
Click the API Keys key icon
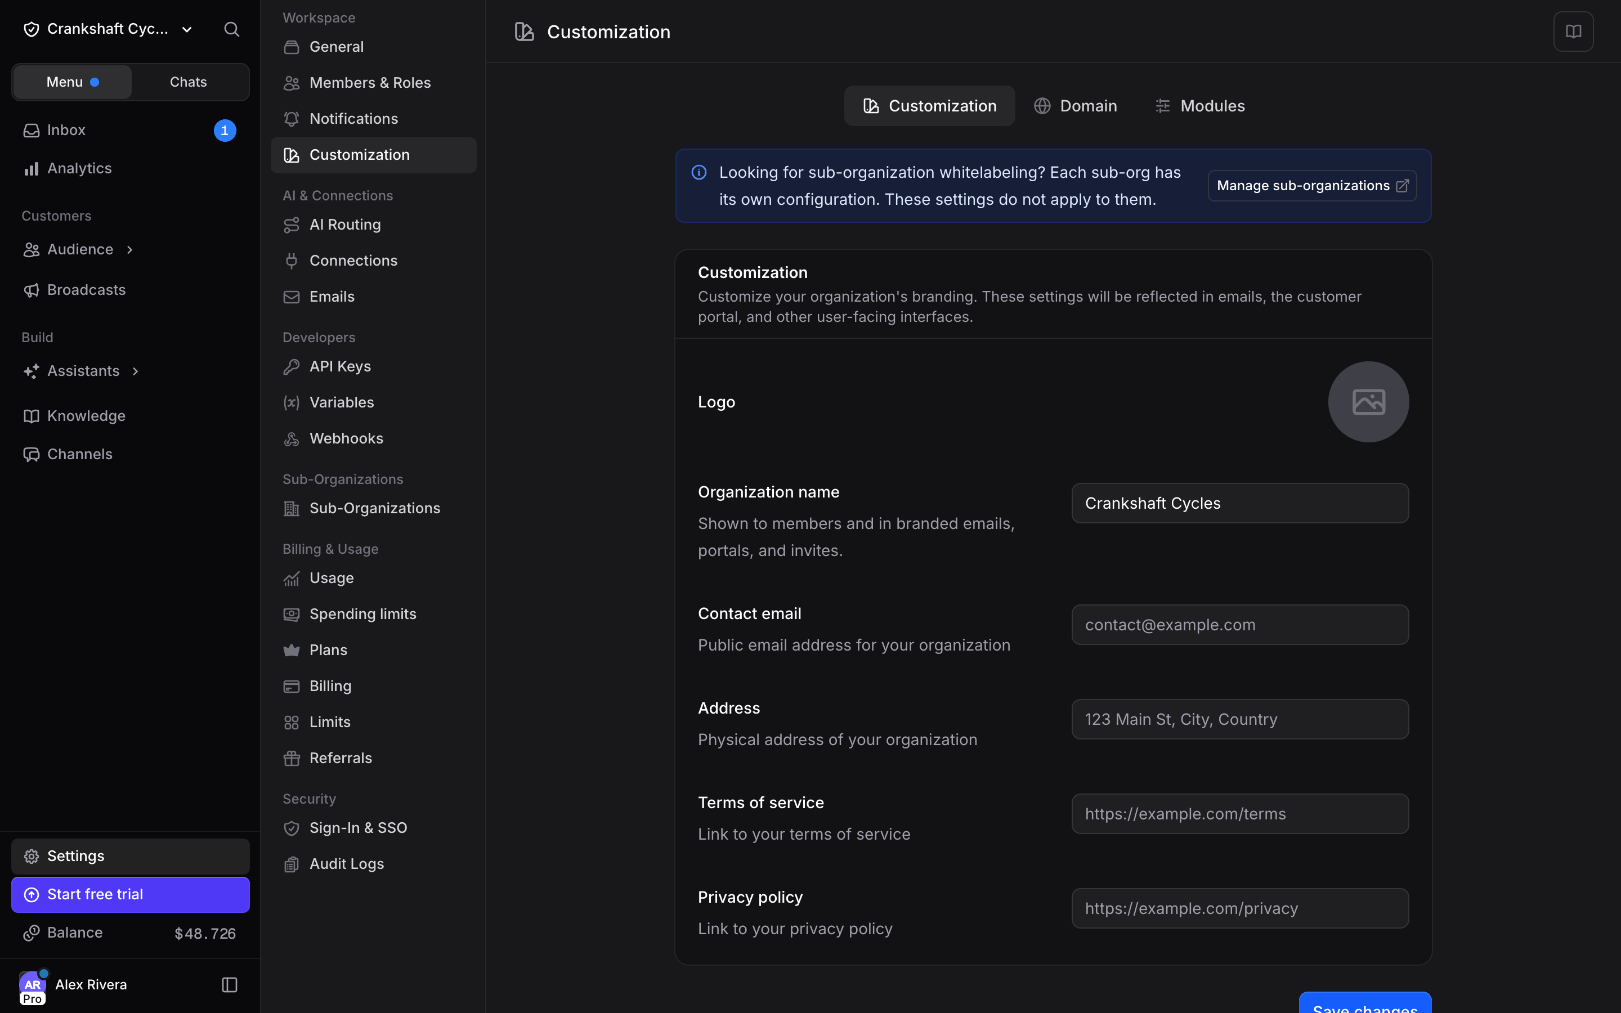[x=292, y=366]
